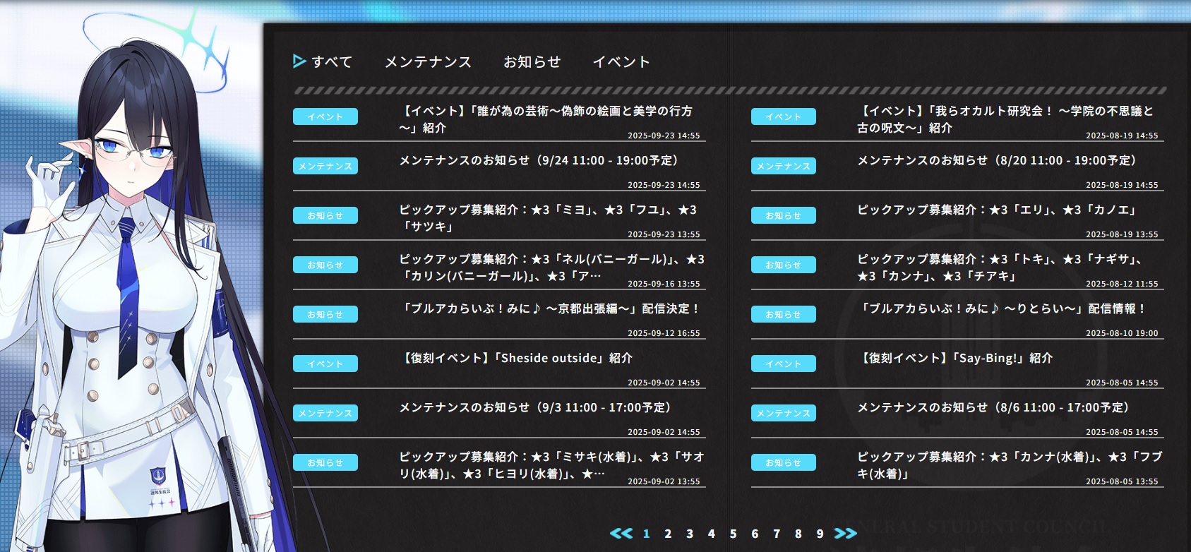Viewport: 1191px width, 552px height.
Task: Open the pickup notice for ミヨ, フユ, サツキ
Action: pyautogui.click(x=547, y=217)
